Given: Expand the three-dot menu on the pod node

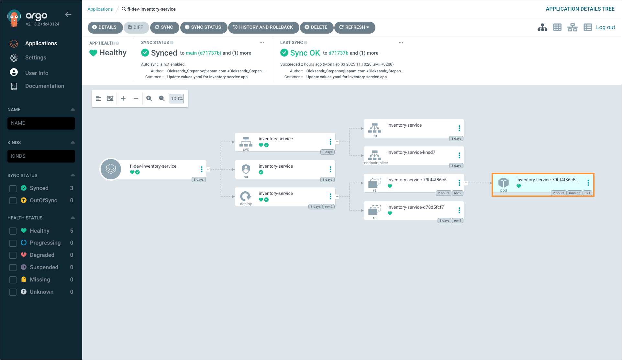Looking at the screenshot, I should pos(589,183).
